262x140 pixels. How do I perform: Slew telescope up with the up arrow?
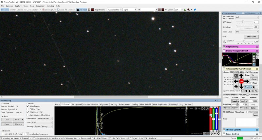[x=241, y=76]
